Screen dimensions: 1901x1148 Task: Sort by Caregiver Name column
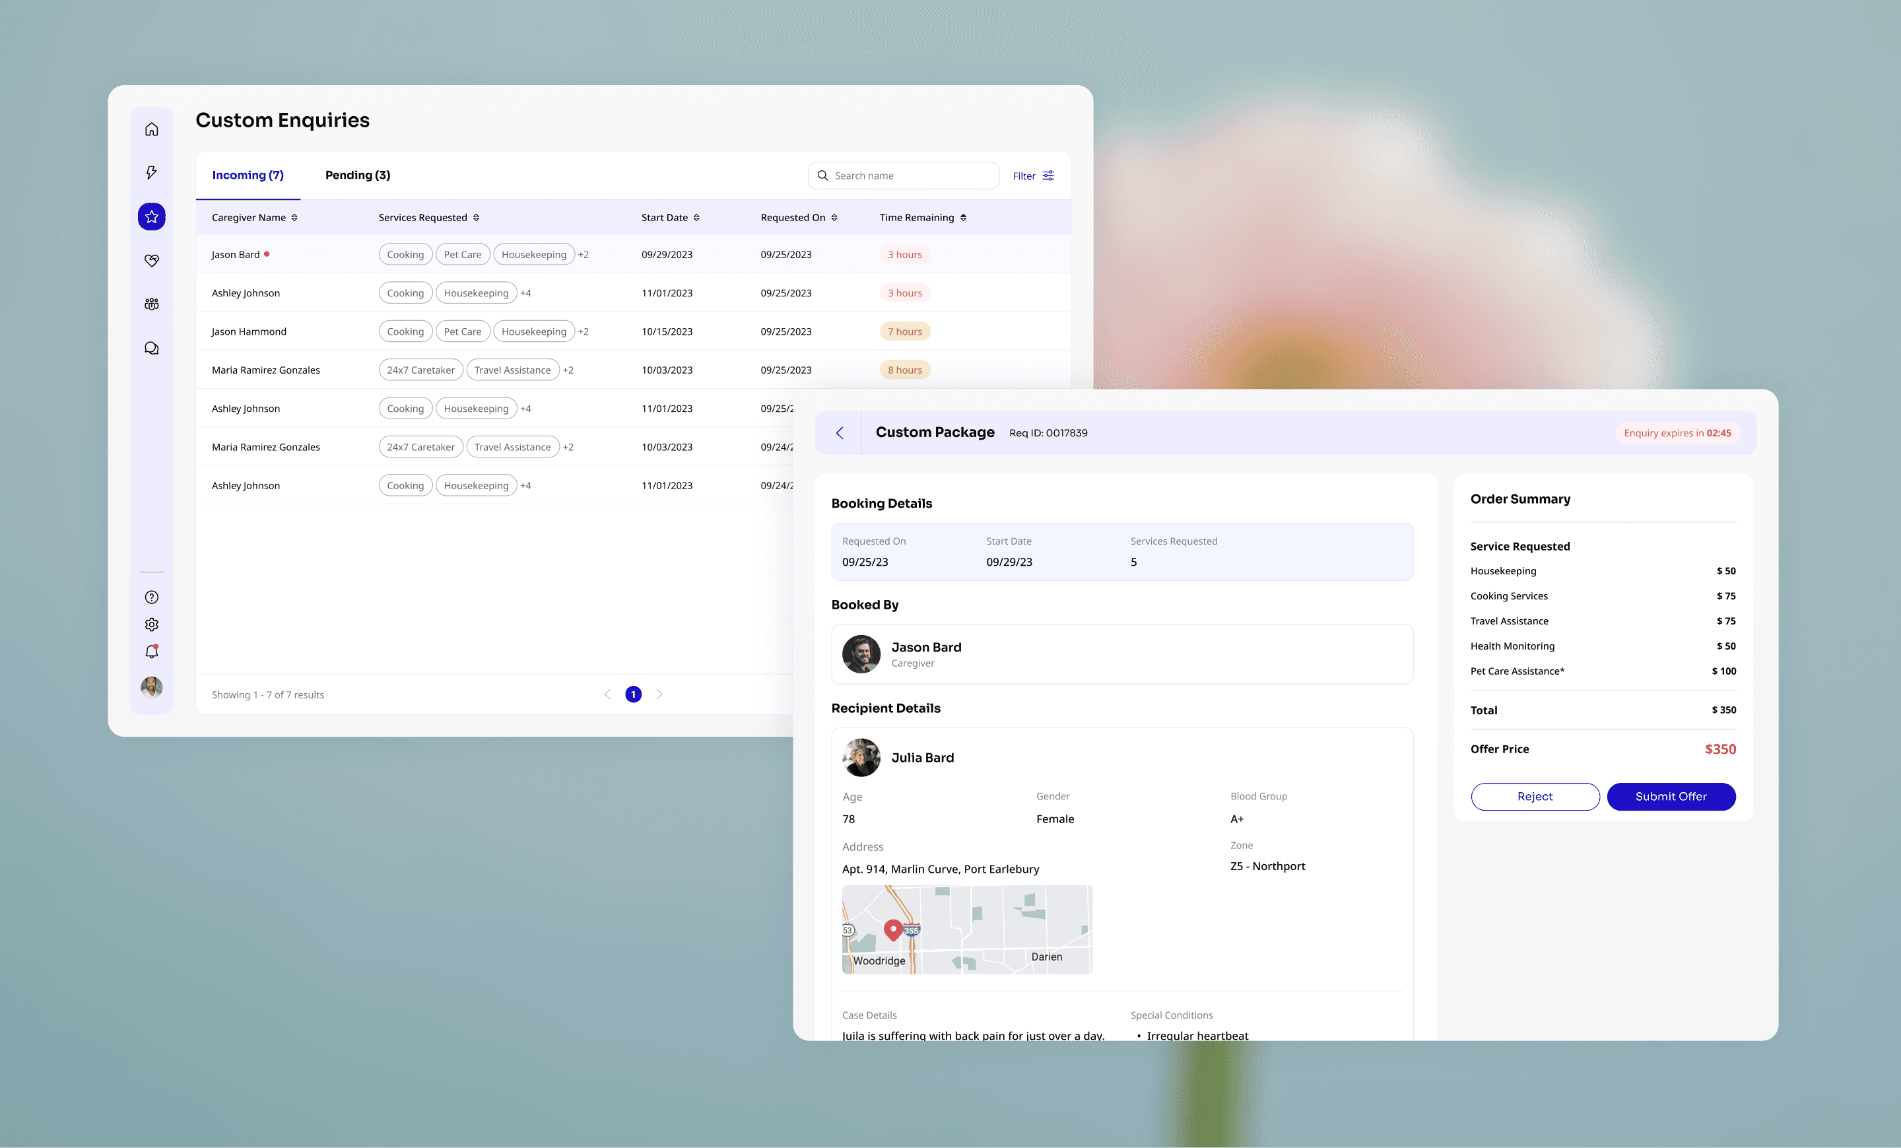click(x=294, y=218)
